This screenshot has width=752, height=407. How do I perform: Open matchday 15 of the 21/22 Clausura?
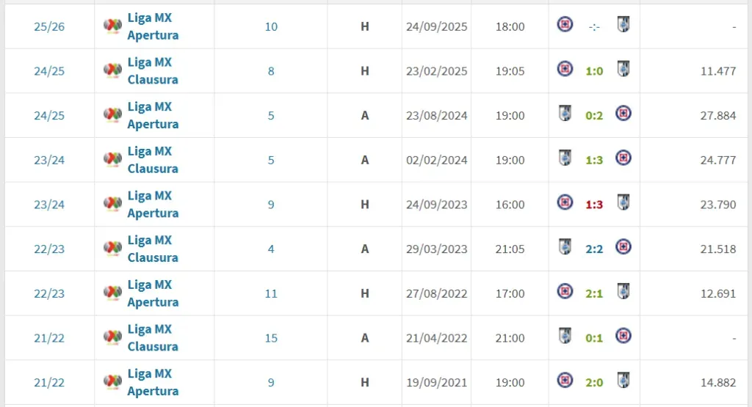point(271,339)
